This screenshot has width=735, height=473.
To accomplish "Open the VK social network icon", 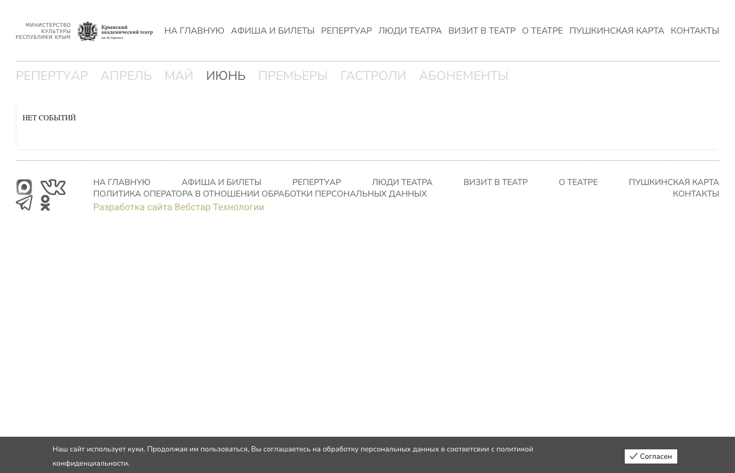I will (53, 187).
